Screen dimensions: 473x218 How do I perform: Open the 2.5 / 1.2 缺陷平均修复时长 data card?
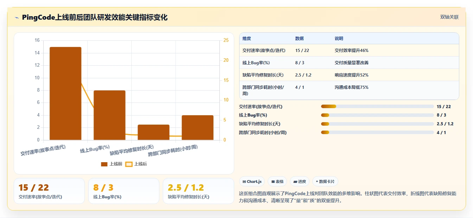click(x=198, y=191)
